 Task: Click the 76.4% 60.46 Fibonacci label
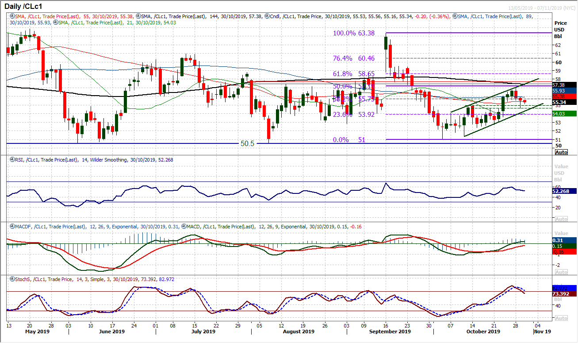pyautogui.click(x=354, y=58)
